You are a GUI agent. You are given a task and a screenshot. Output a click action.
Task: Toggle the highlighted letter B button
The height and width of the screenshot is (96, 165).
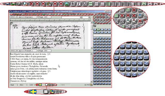pyautogui.click(x=98, y=30)
